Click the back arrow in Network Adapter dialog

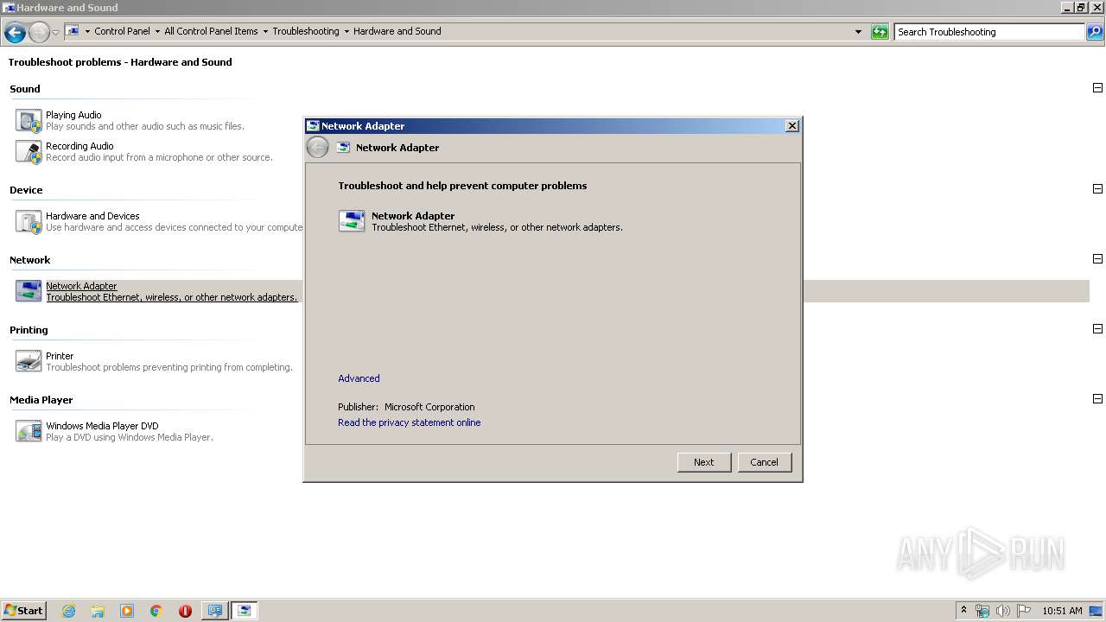318,148
